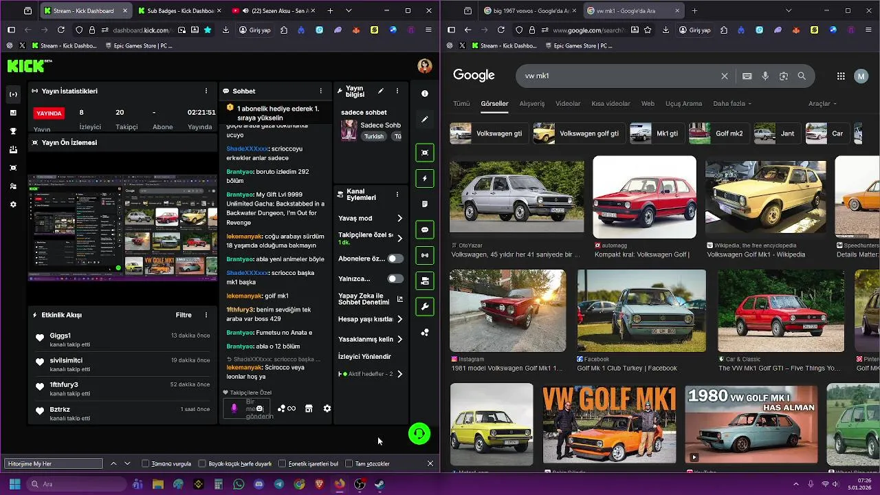Switch to big 1967 vosvos Google tab

[529, 11]
